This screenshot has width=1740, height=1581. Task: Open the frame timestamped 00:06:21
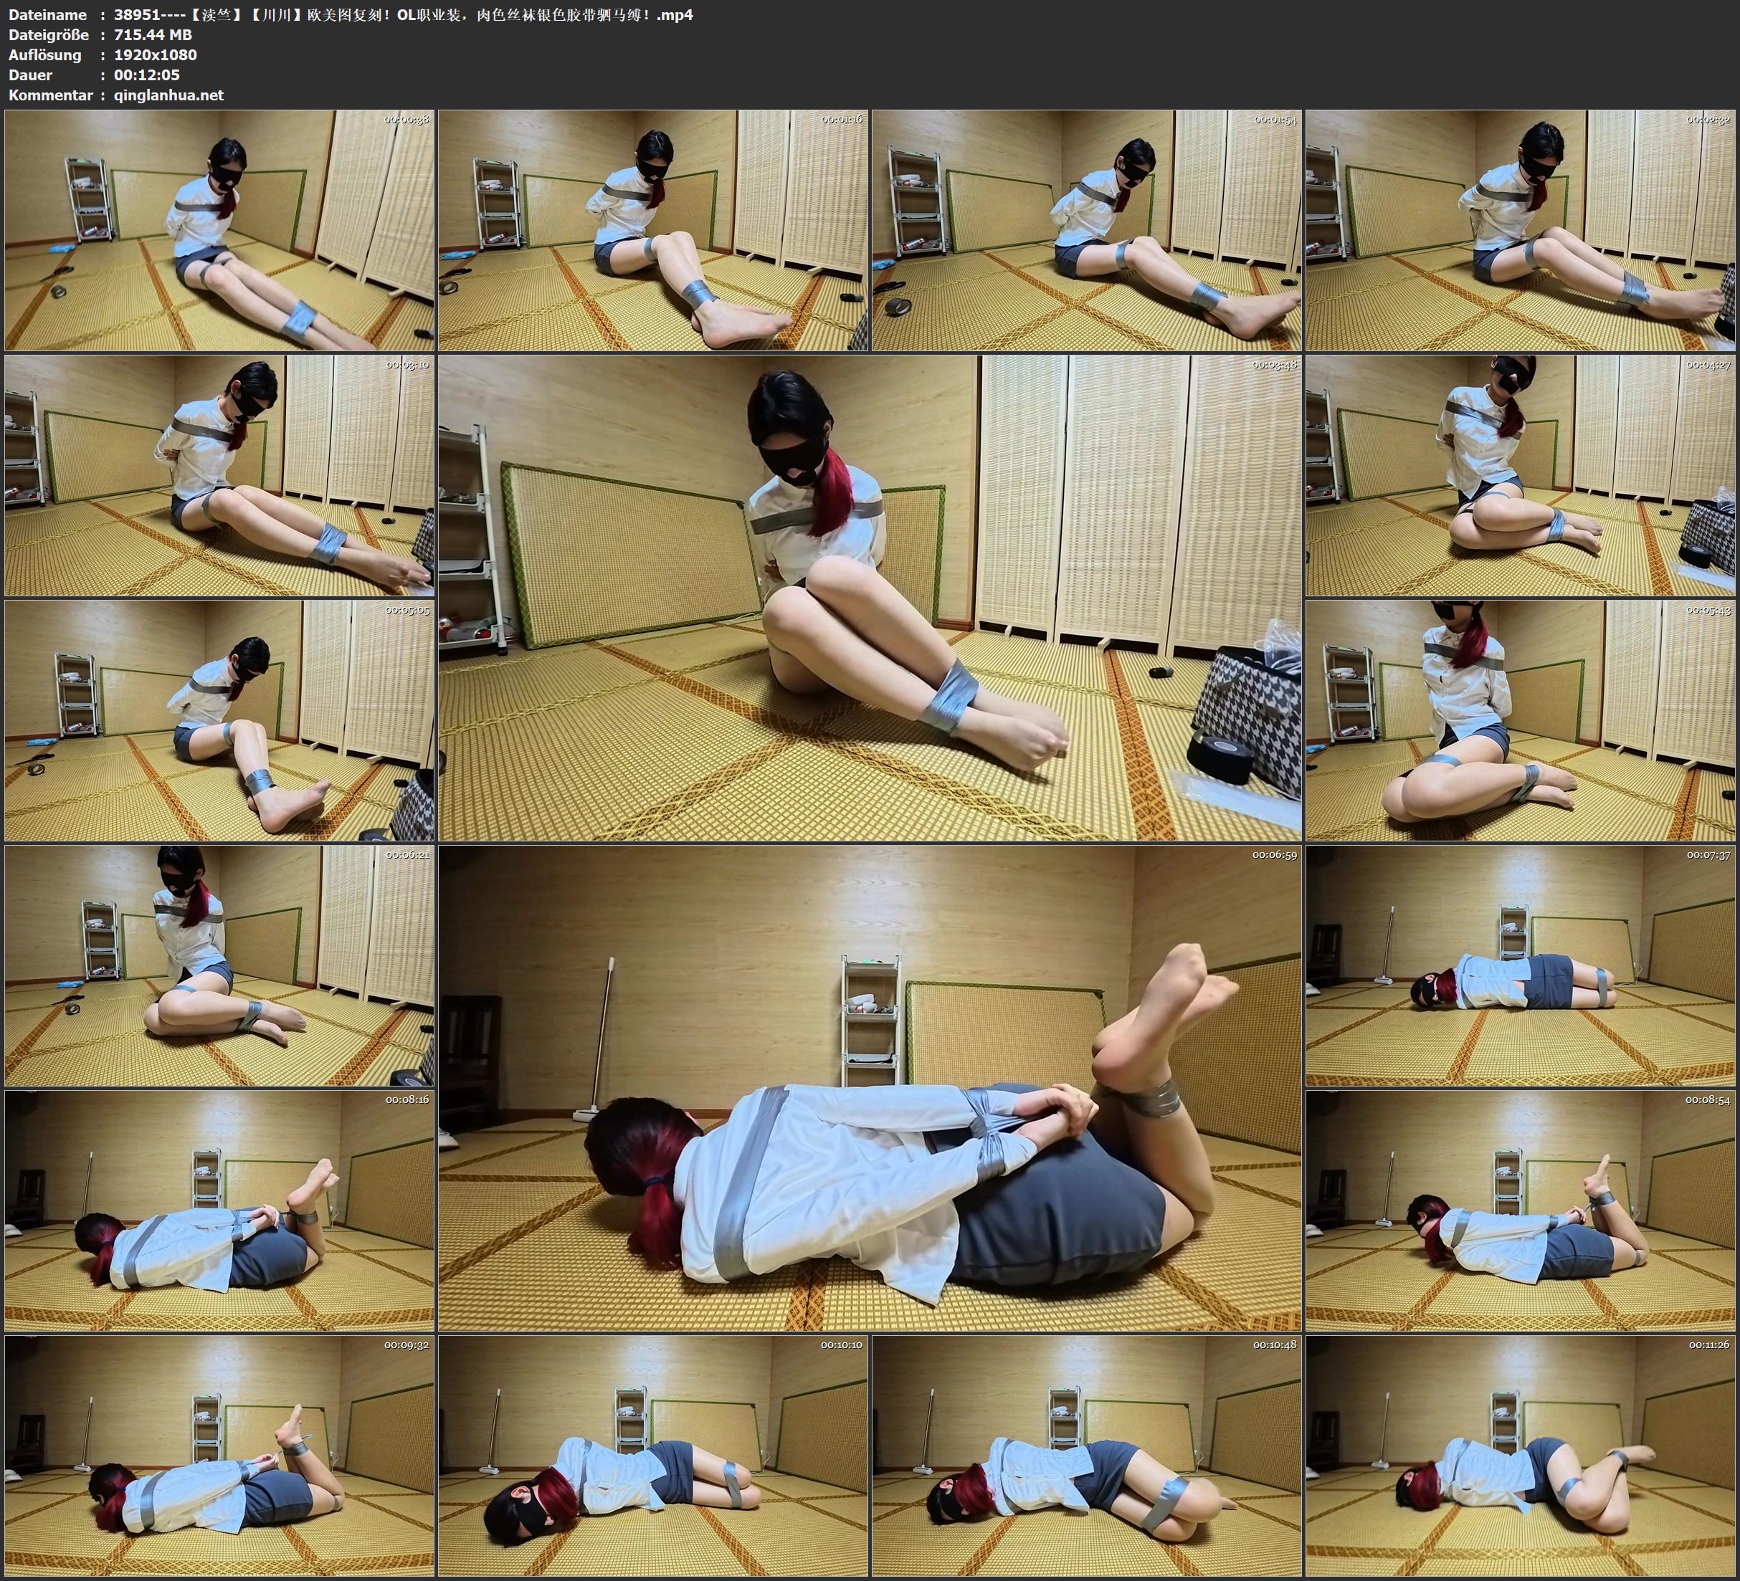[219, 965]
